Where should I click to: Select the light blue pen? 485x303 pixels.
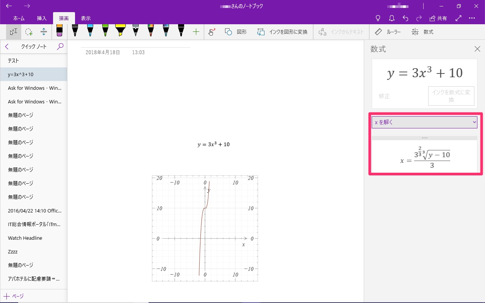90,31
